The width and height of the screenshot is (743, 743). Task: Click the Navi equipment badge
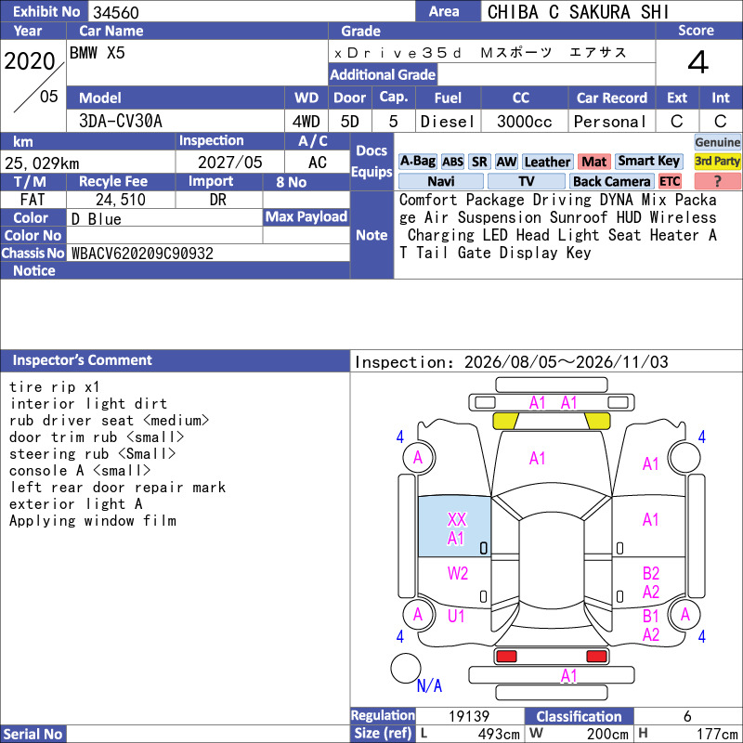[x=440, y=181]
